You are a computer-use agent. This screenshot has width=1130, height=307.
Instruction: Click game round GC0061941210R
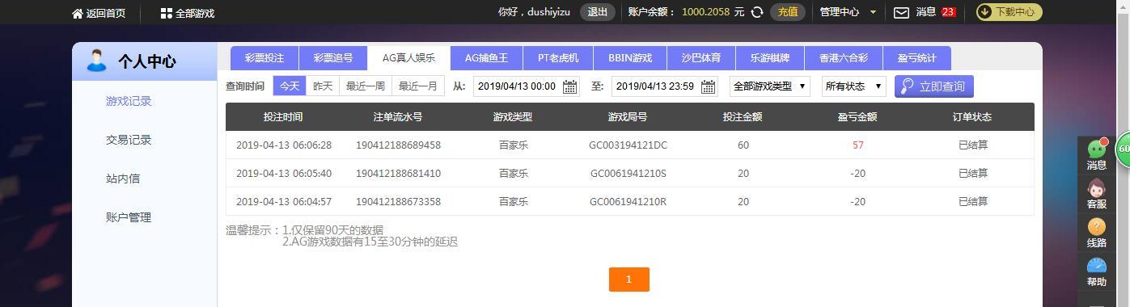pos(628,202)
